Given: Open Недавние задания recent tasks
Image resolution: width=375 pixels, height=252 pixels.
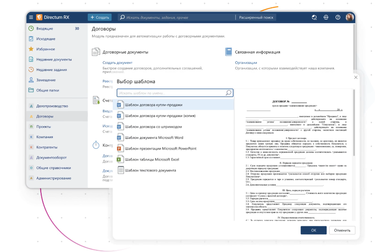Looking at the screenshot, I should tap(51, 70).
